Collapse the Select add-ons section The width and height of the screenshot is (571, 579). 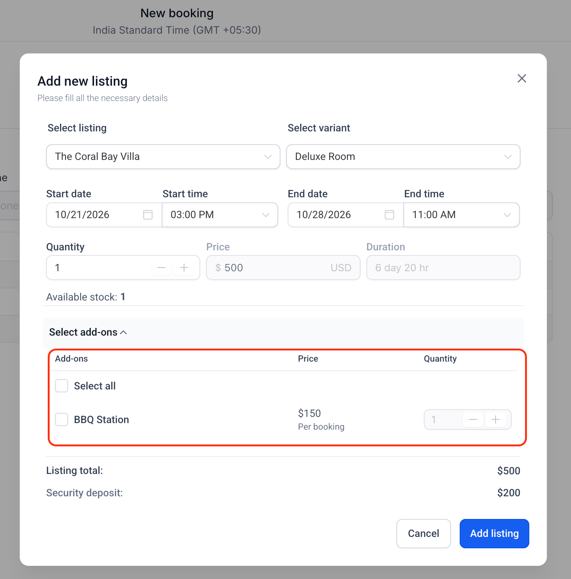[88, 332]
